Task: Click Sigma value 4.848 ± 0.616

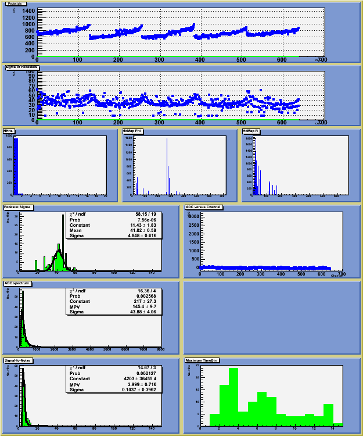Action: pyautogui.click(x=142, y=235)
